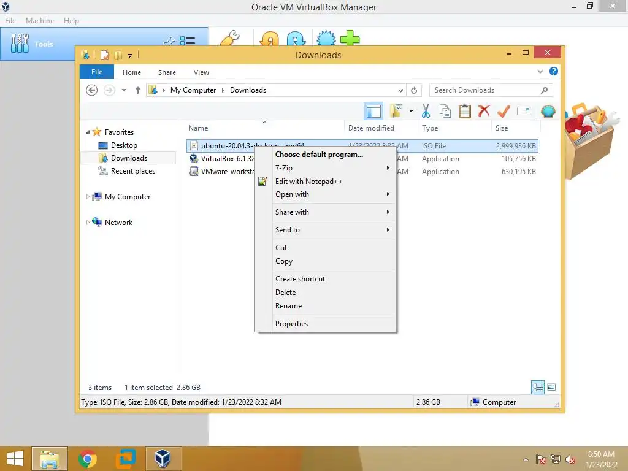Switch to large icons view in status bar
The height and width of the screenshot is (471, 628).
click(551, 387)
